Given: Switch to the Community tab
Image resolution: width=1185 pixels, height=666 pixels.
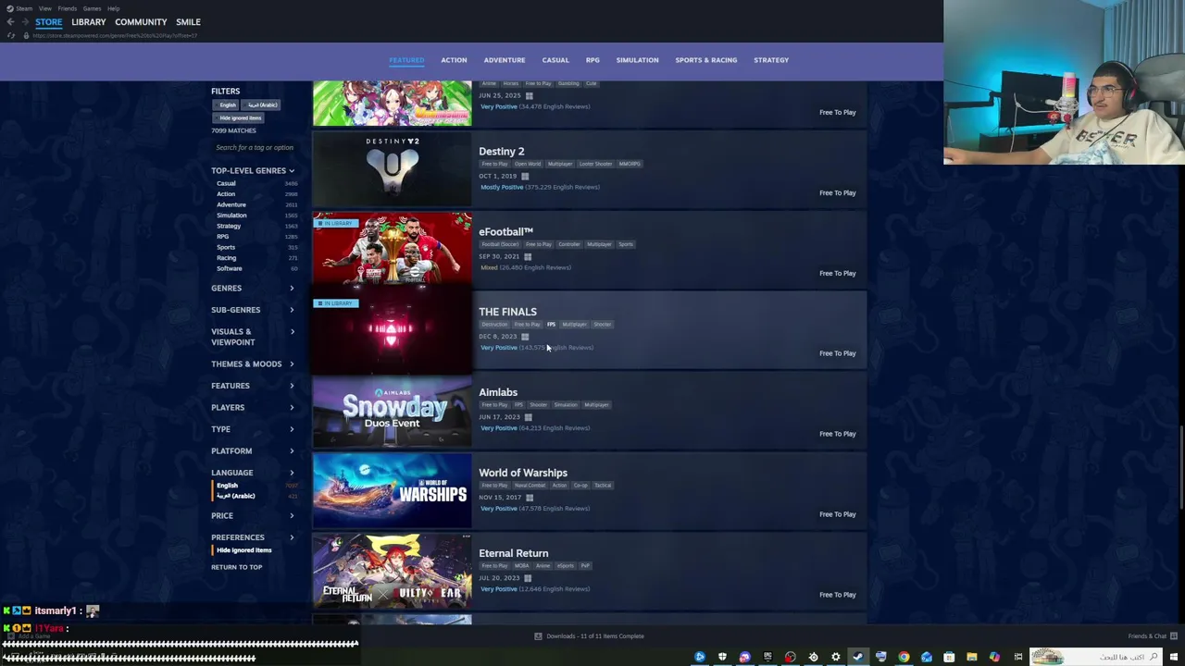Looking at the screenshot, I should tap(141, 21).
